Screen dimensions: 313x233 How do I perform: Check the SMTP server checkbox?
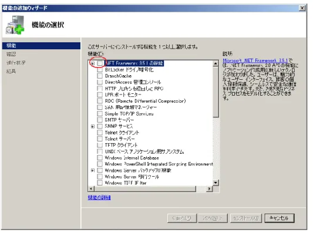[x=100, y=120]
